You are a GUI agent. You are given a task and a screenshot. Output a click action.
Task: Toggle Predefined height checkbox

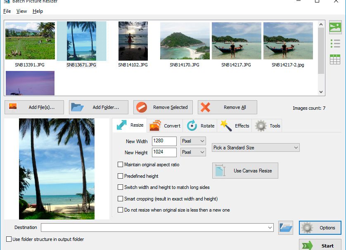pyautogui.click(x=120, y=176)
